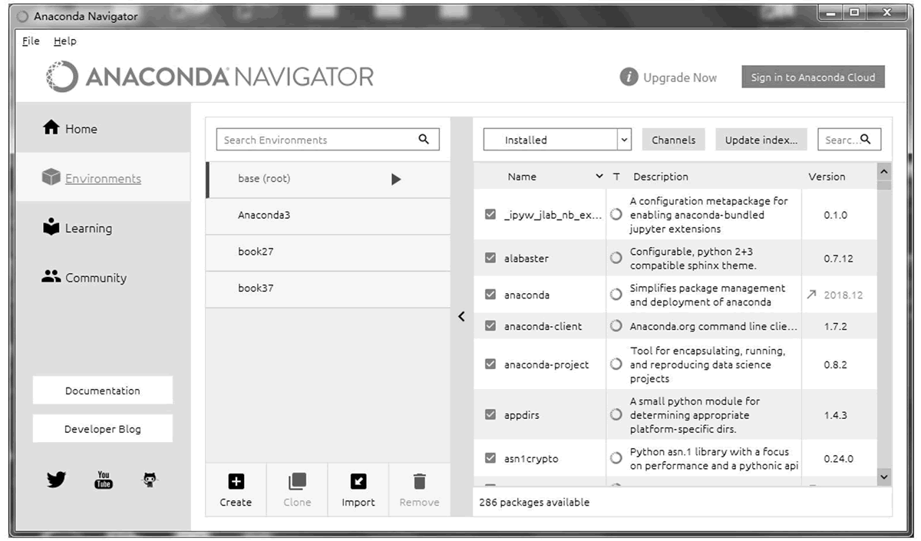The image size is (921, 541).
Task: Click the Import environment icon
Action: click(x=358, y=481)
